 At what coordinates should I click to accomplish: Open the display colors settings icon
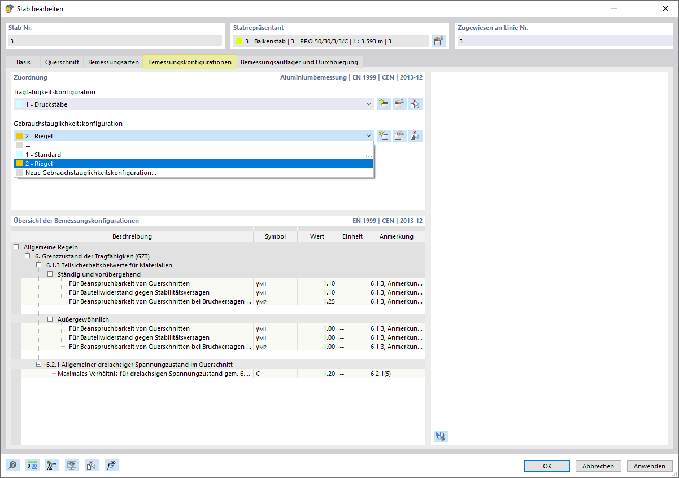coord(52,465)
